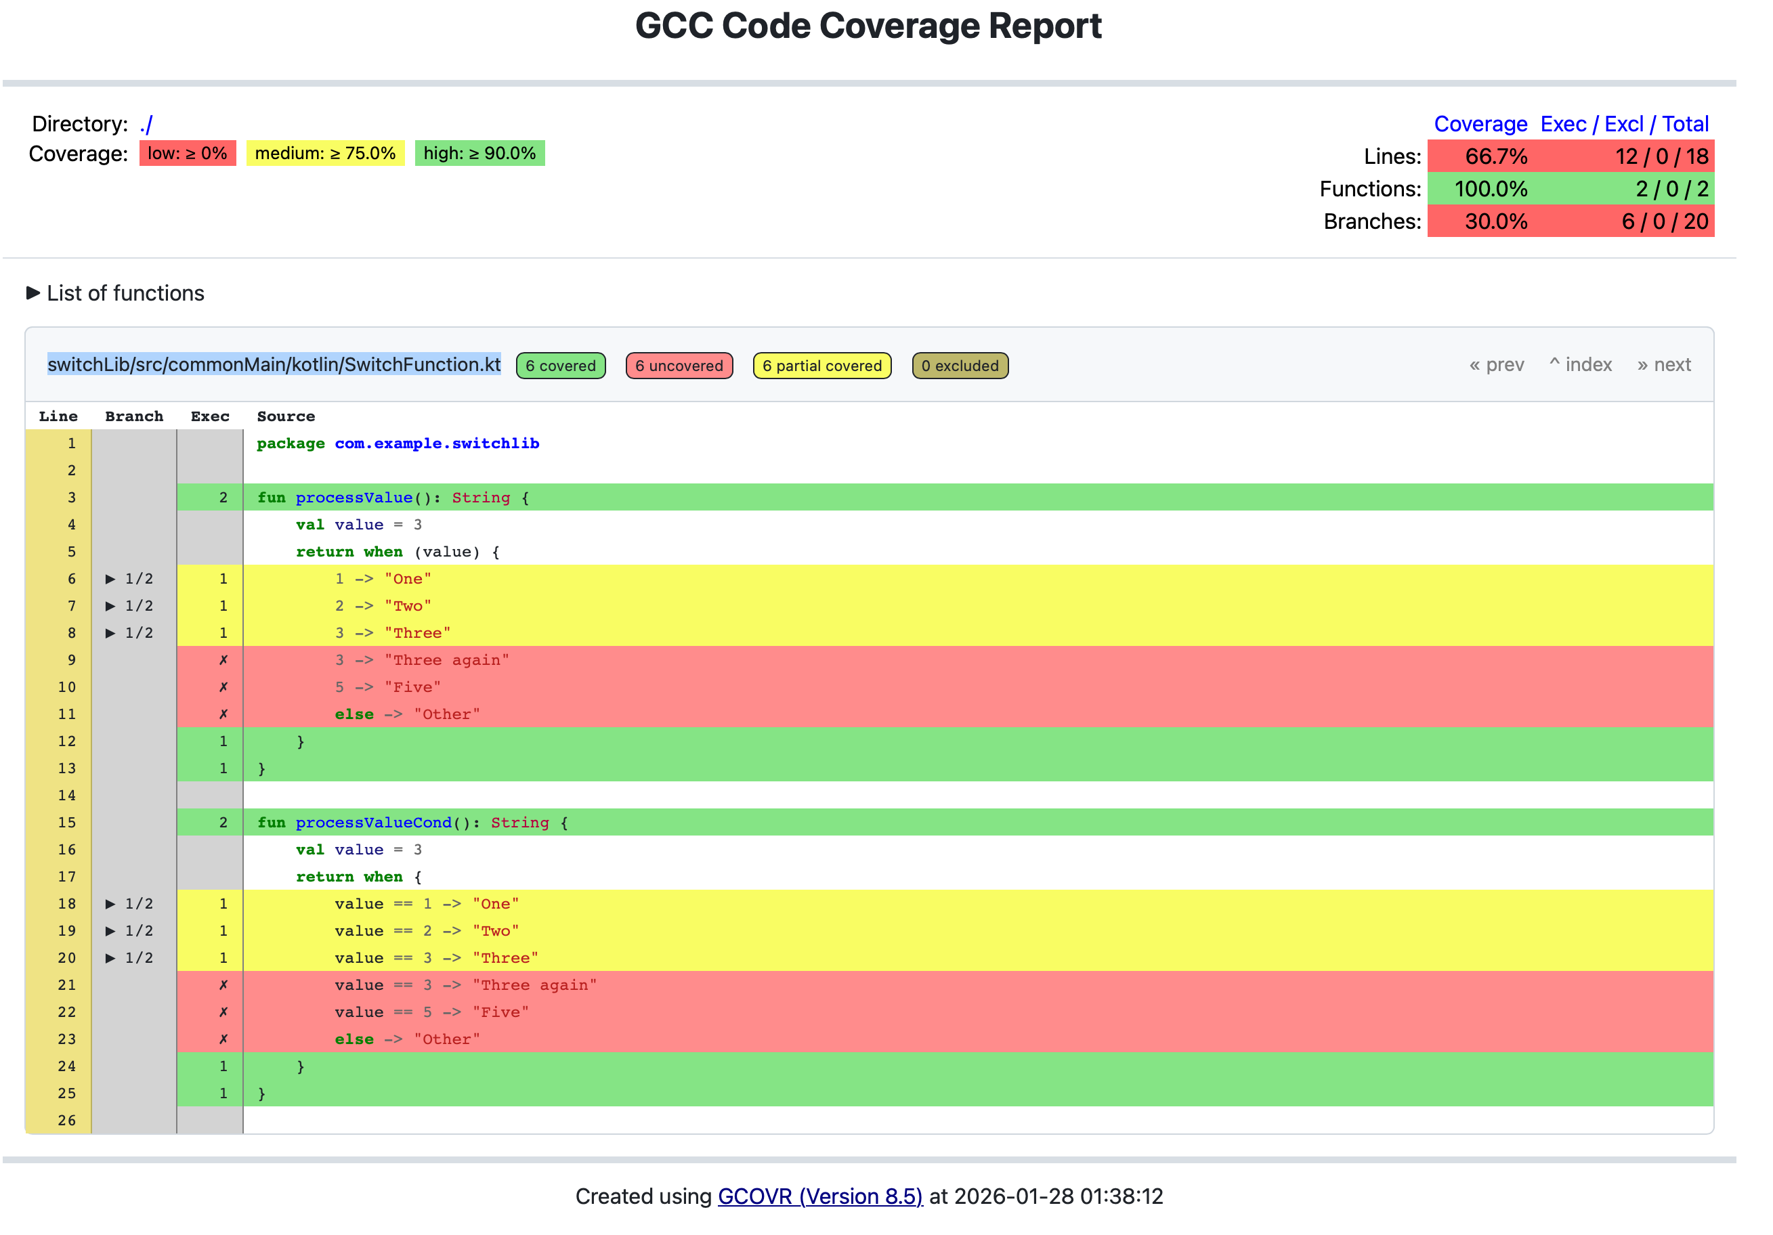Click the SwitchFunction.kt file path
The height and width of the screenshot is (1235, 1773).
pyautogui.click(x=274, y=364)
